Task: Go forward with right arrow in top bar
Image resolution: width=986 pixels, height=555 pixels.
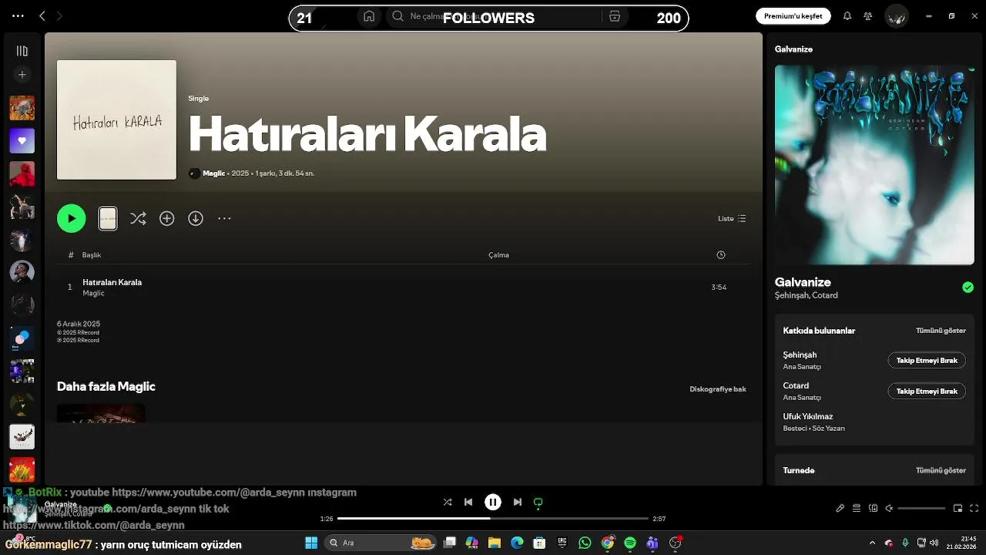Action: (59, 16)
